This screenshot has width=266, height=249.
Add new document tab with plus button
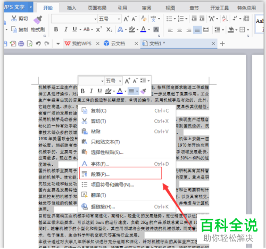pos(222,44)
